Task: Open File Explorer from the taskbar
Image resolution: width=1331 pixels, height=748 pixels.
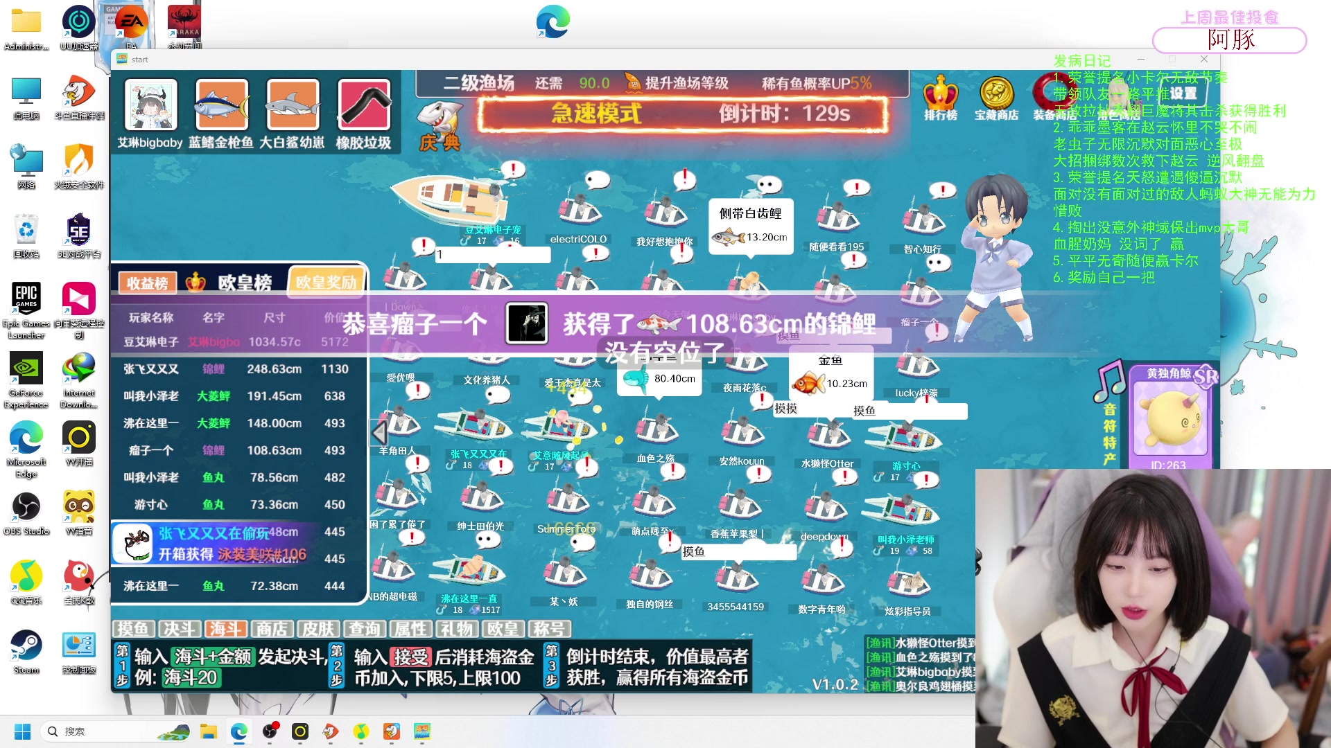Action: 209,731
